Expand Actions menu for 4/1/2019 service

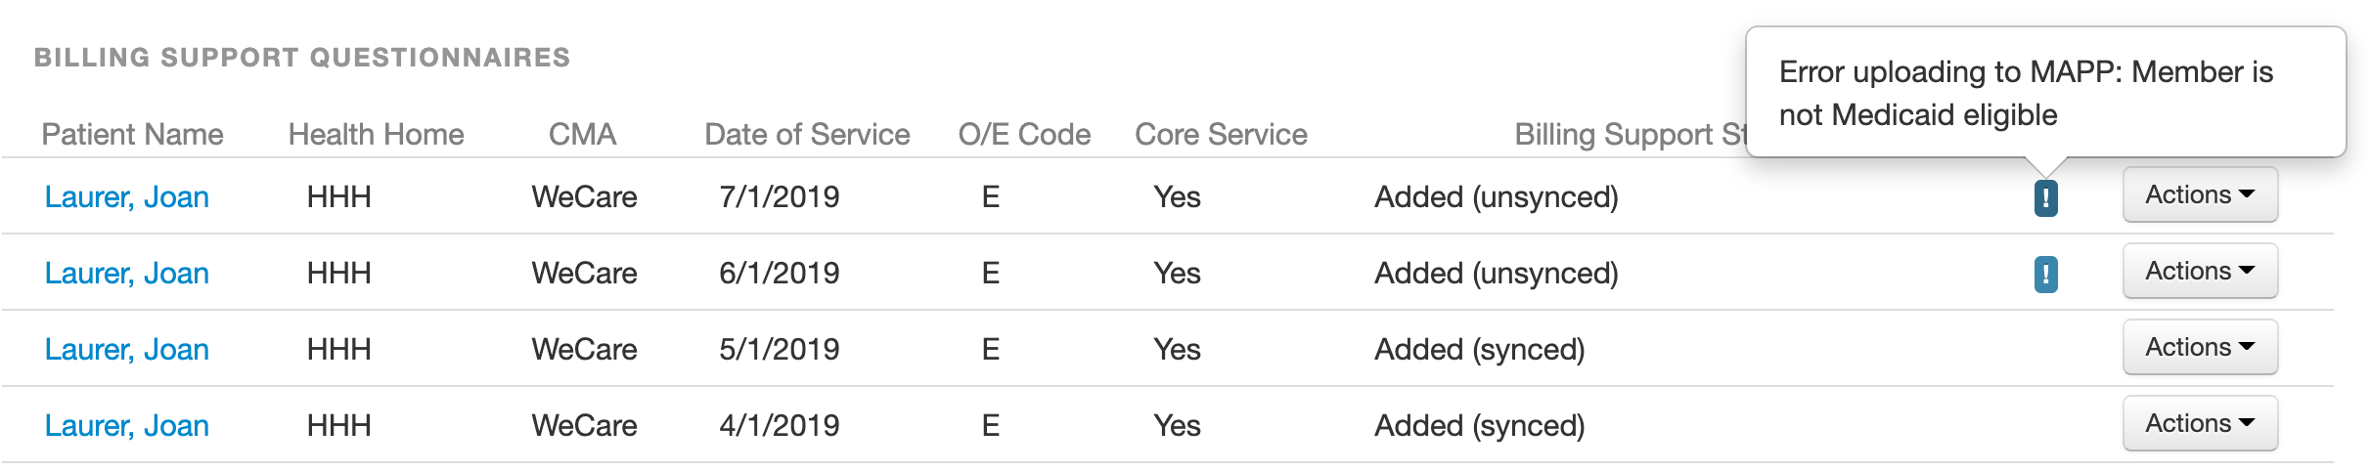tap(2200, 423)
